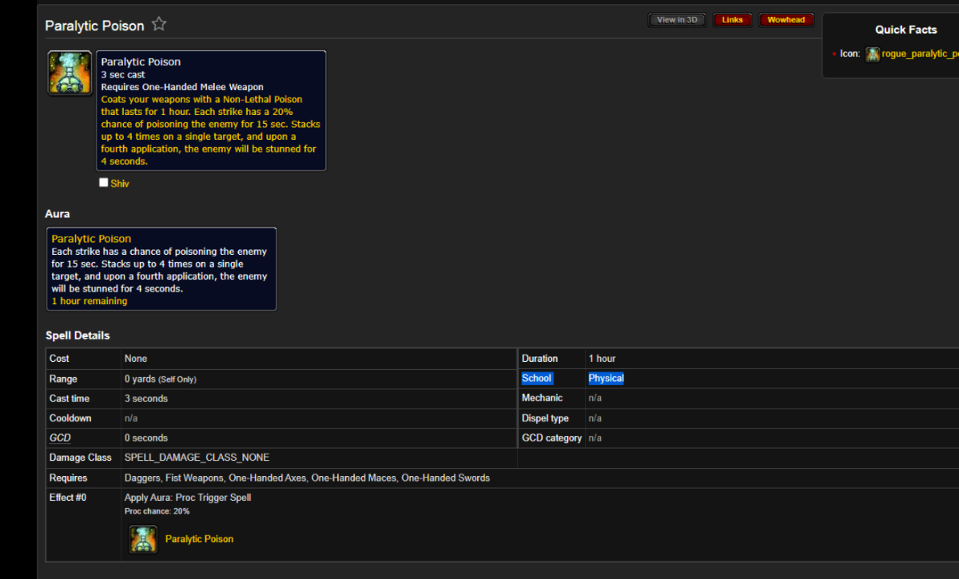Open the View in 3D button
Image resolution: width=959 pixels, height=579 pixels.
[x=677, y=20]
